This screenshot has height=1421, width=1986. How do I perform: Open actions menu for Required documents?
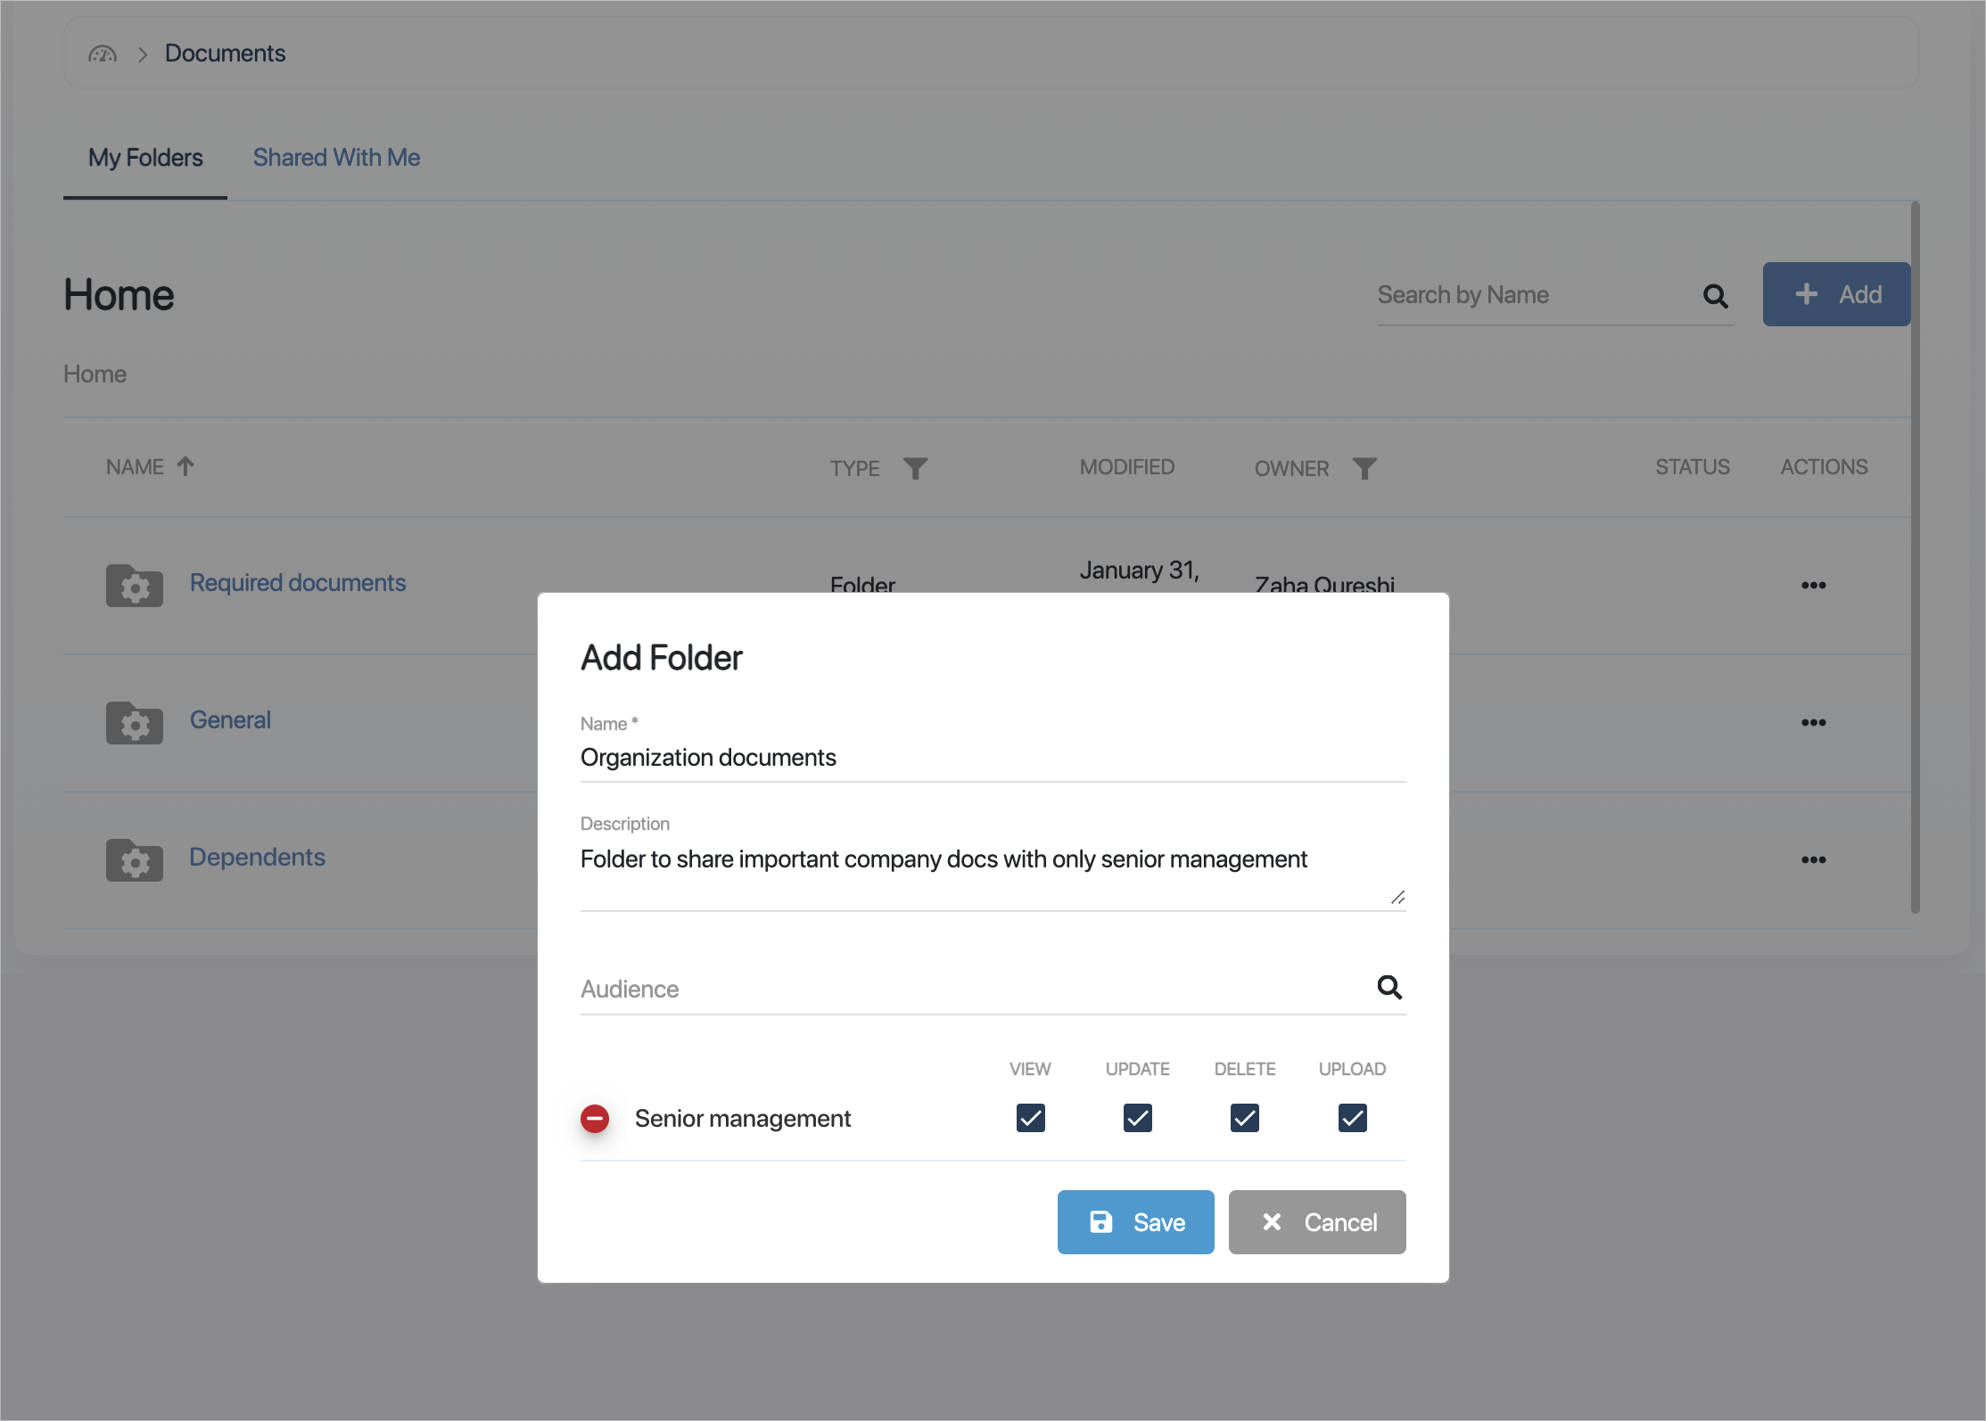(x=1814, y=586)
